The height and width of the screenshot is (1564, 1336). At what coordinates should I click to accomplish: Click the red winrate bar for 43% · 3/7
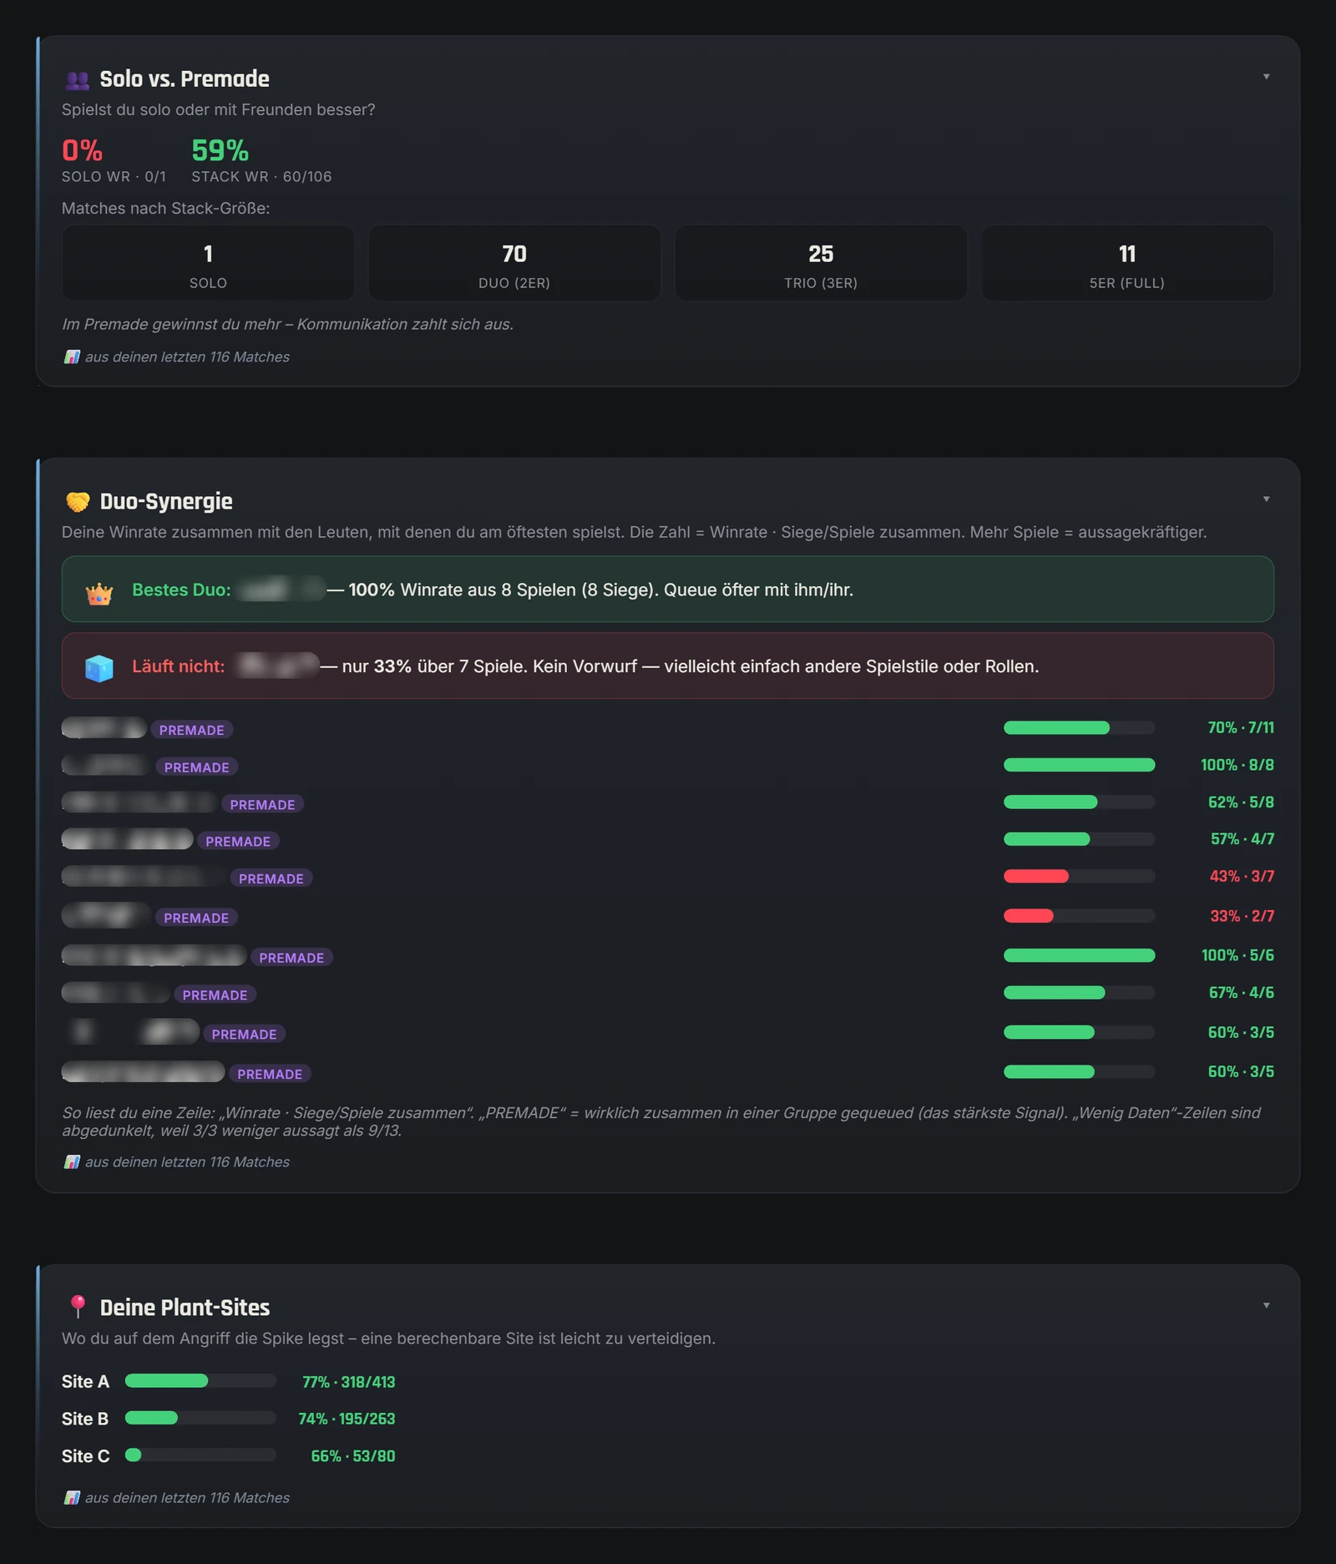1079,876
